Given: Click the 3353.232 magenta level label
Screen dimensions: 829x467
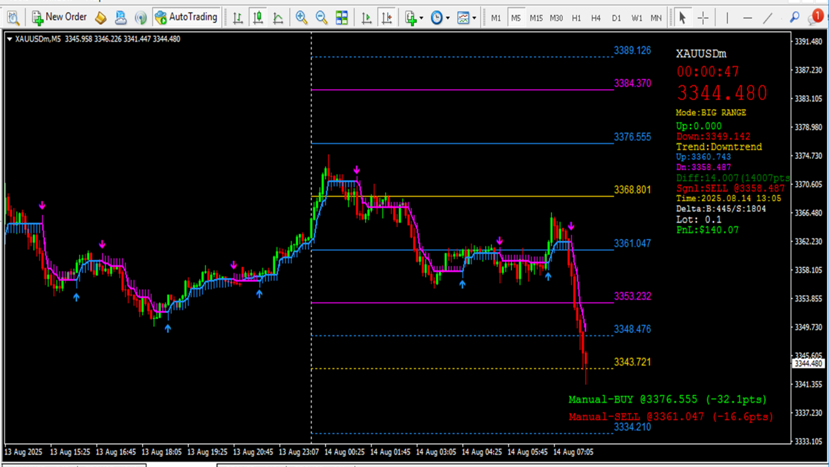Looking at the screenshot, I should pos(632,296).
